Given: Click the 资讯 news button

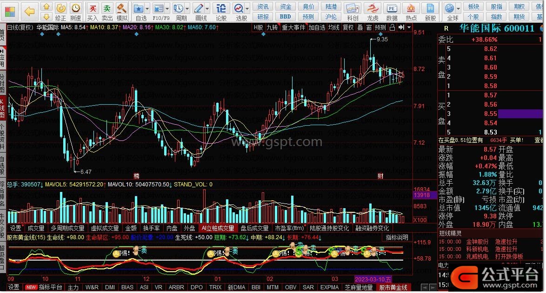Looking at the screenshot, I should coord(263,6).
